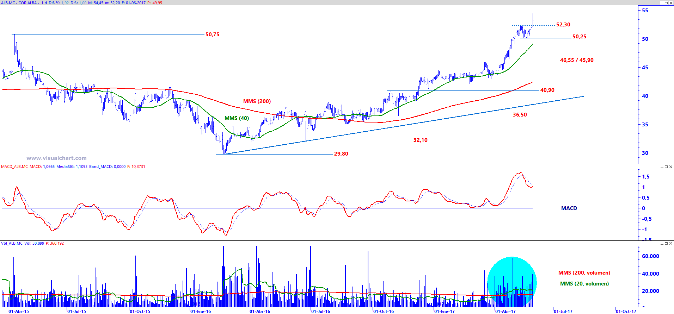Select the 32,10 support level label
This screenshot has height=314, width=674.
point(421,140)
